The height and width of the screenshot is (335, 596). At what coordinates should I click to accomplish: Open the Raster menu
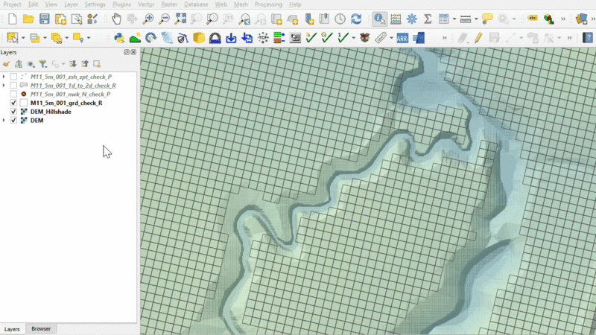[169, 4]
